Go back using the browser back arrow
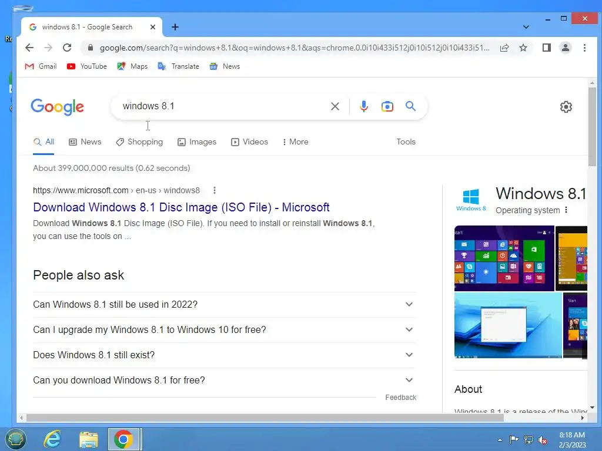 [29, 48]
